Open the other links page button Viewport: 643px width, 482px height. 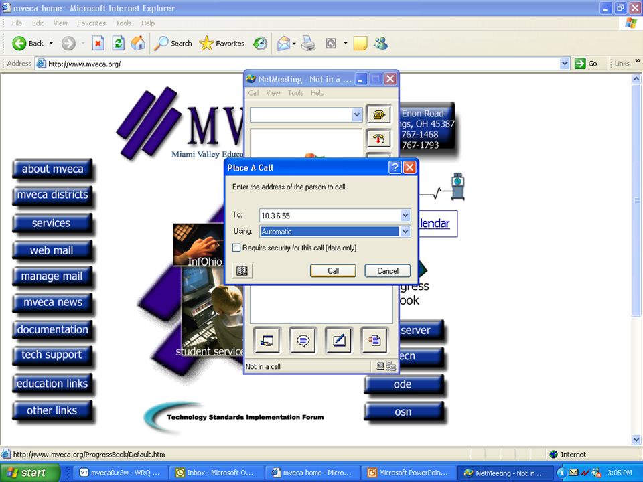(52, 410)
